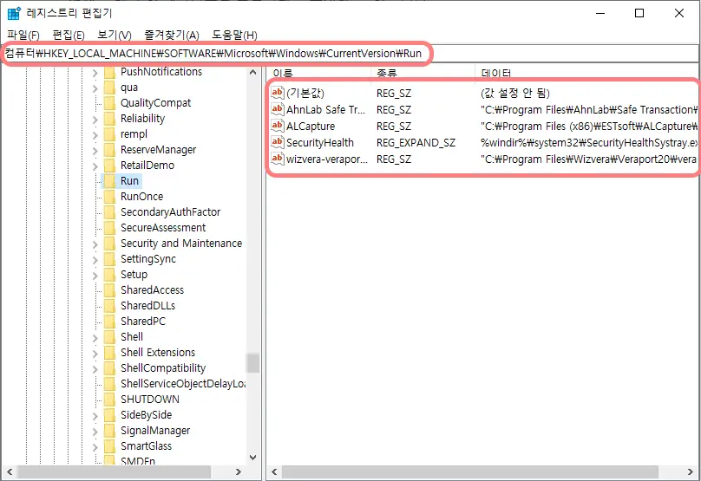This screenshot has height=481, width=701.
Task: Select the QualityCompat key label
Action: (155, 103)
